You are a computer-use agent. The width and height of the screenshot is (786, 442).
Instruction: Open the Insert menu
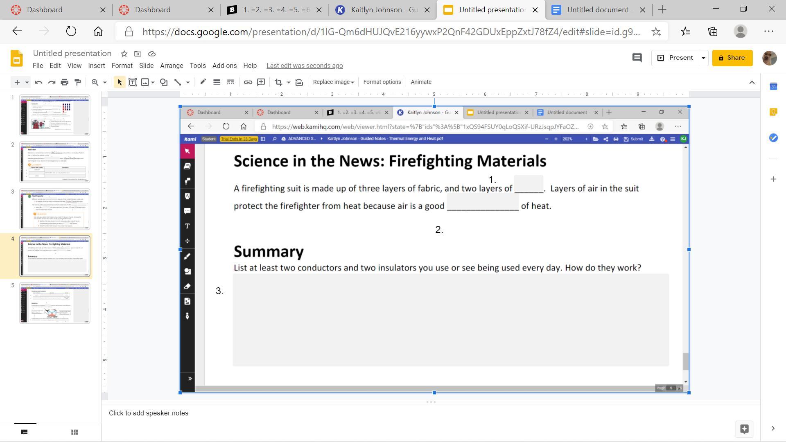(x=96, y=65)
